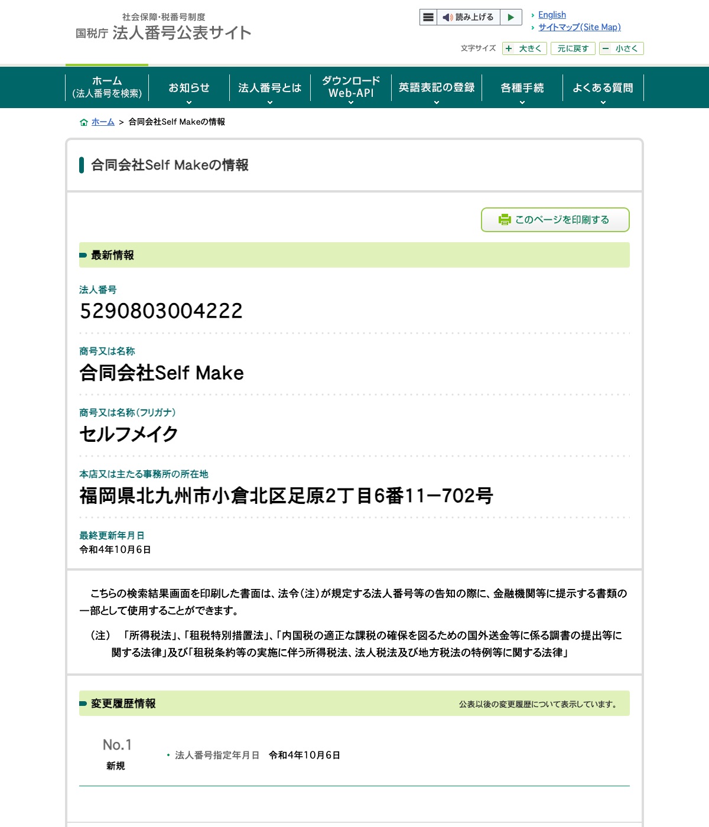Open the read-aloud menu icon
The height and width of the screenshot is (827, 709).
pyautogui.click(x=428, y=17)
